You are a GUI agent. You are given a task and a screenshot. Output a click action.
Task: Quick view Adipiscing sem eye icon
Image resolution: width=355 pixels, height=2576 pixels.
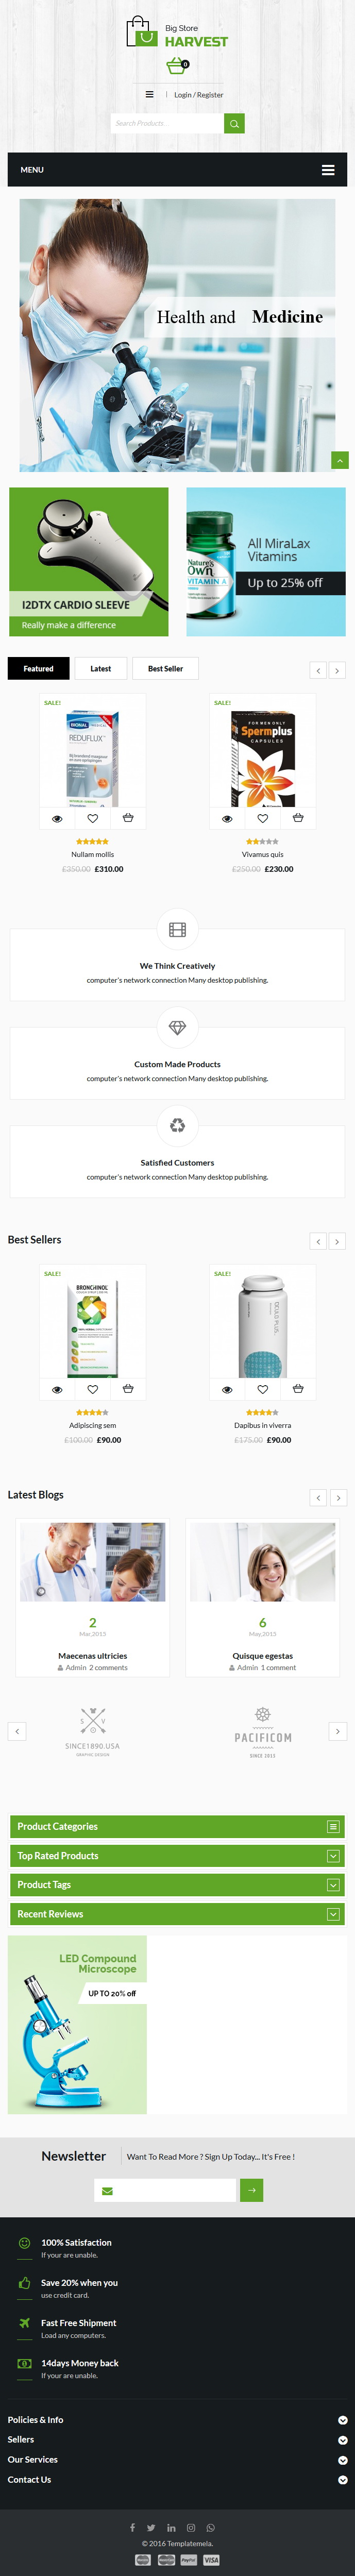click(x=57, y=1389)
